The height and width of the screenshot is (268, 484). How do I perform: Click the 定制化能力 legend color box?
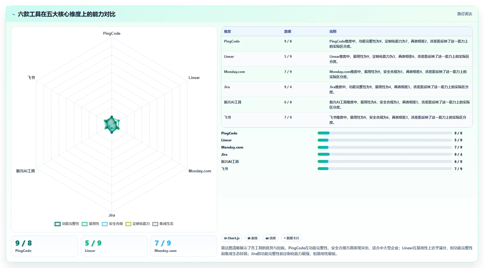point(128,224)
